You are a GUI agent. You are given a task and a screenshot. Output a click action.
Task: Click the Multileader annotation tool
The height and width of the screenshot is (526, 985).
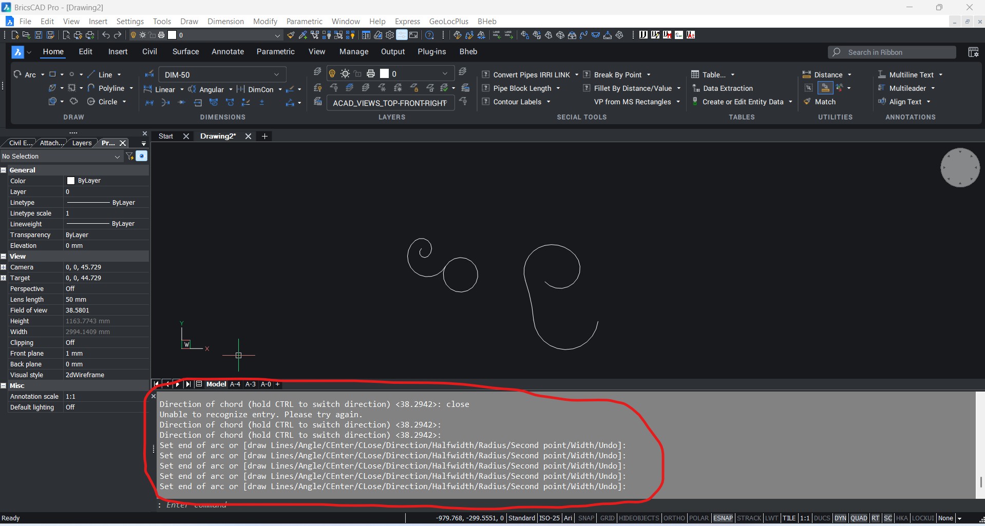point(907,88)
